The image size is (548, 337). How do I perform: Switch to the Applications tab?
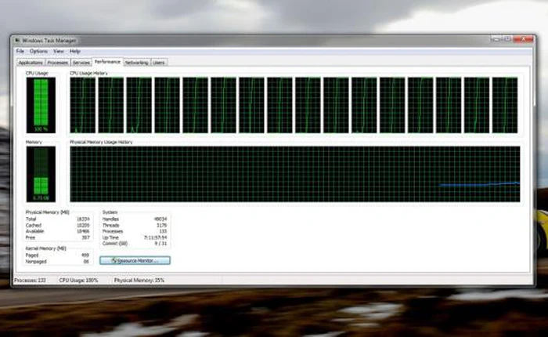(x=31, y=62)
